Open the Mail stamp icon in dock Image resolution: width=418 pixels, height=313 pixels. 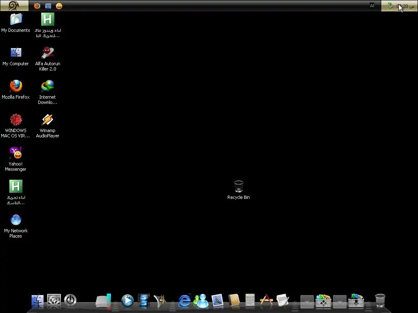pyautogui.click(x=217, y=300)
